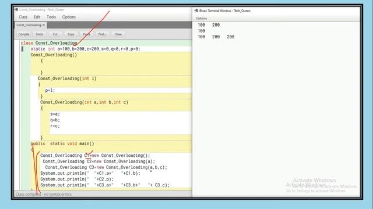
Task: Click the '100 200' terminal output line
Action: click(x=209, y=25)
